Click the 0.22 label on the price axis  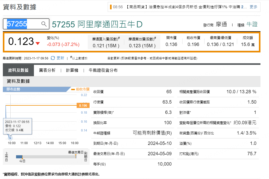pyautogui.click(x=84, y=95)
